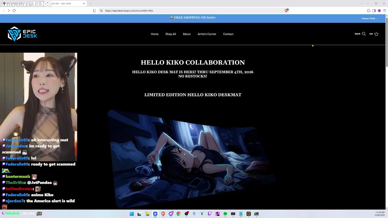Open the shopping cart
Viewport: 388px width, 218px height.
coord(376,34)
